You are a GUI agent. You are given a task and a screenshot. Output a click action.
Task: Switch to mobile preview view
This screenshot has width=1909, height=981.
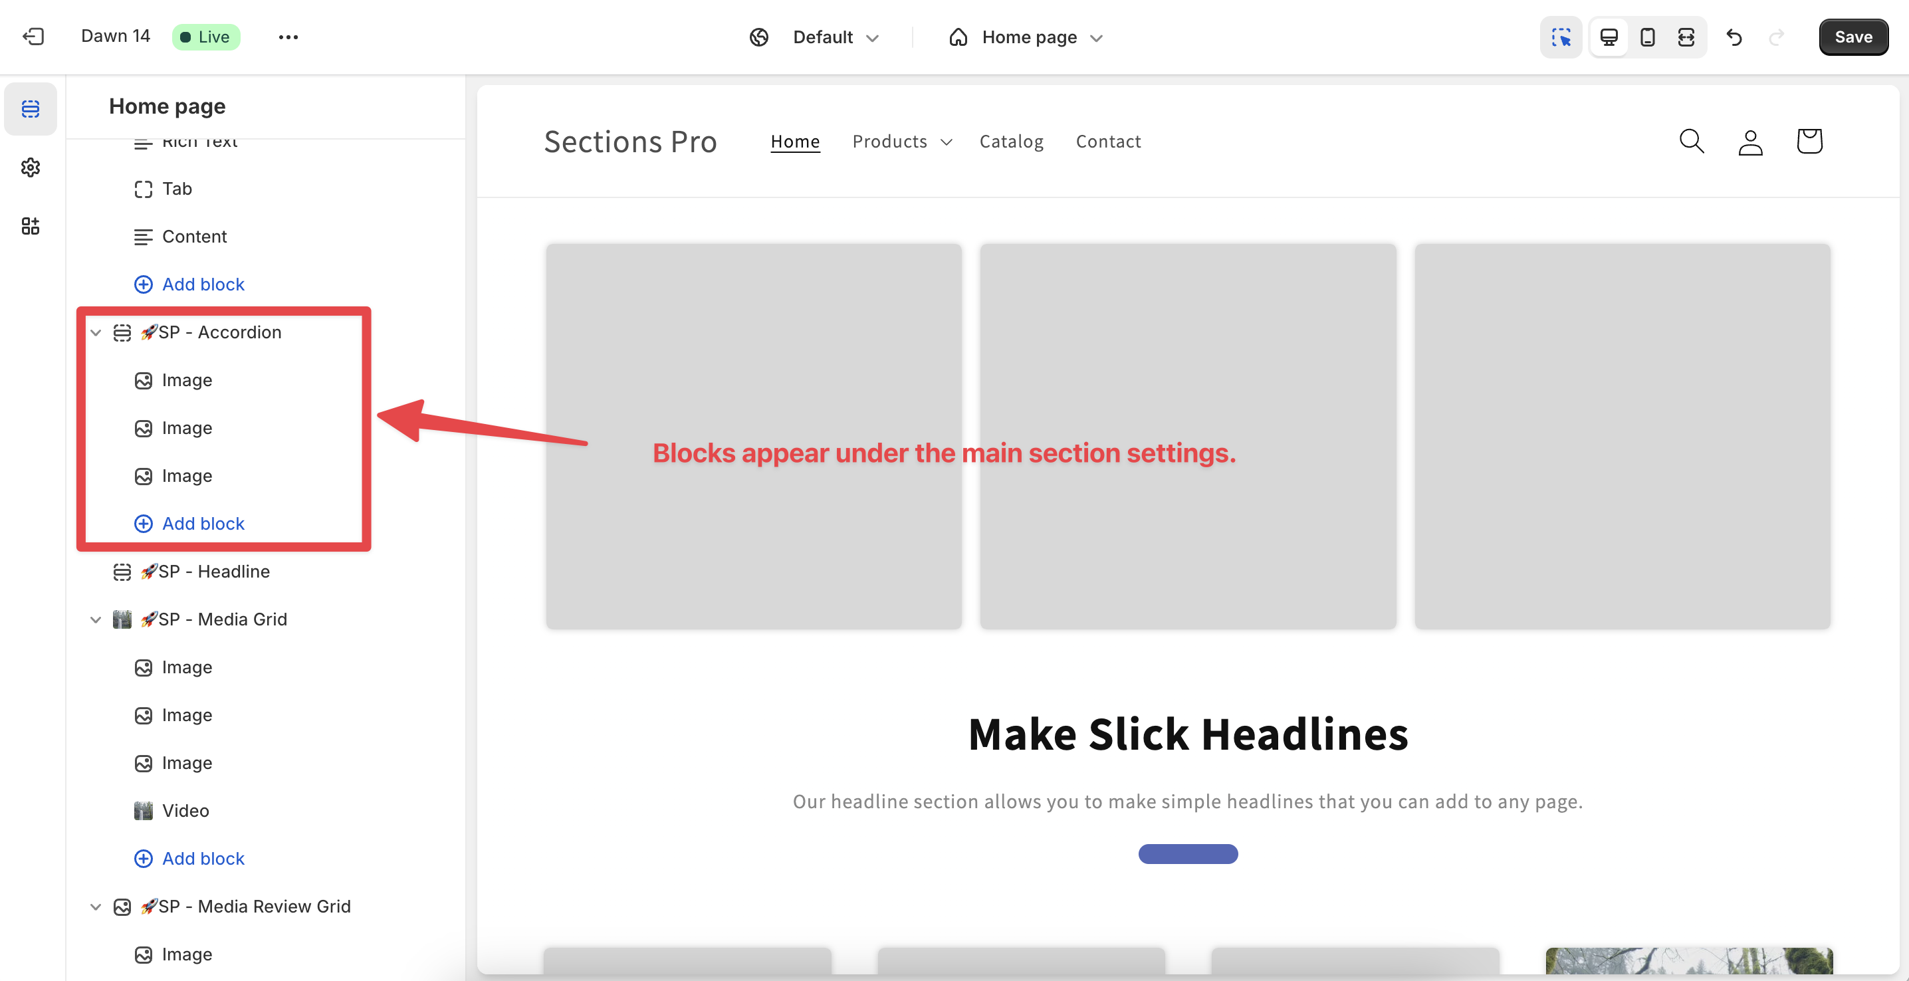click(x=1647, y=37)
